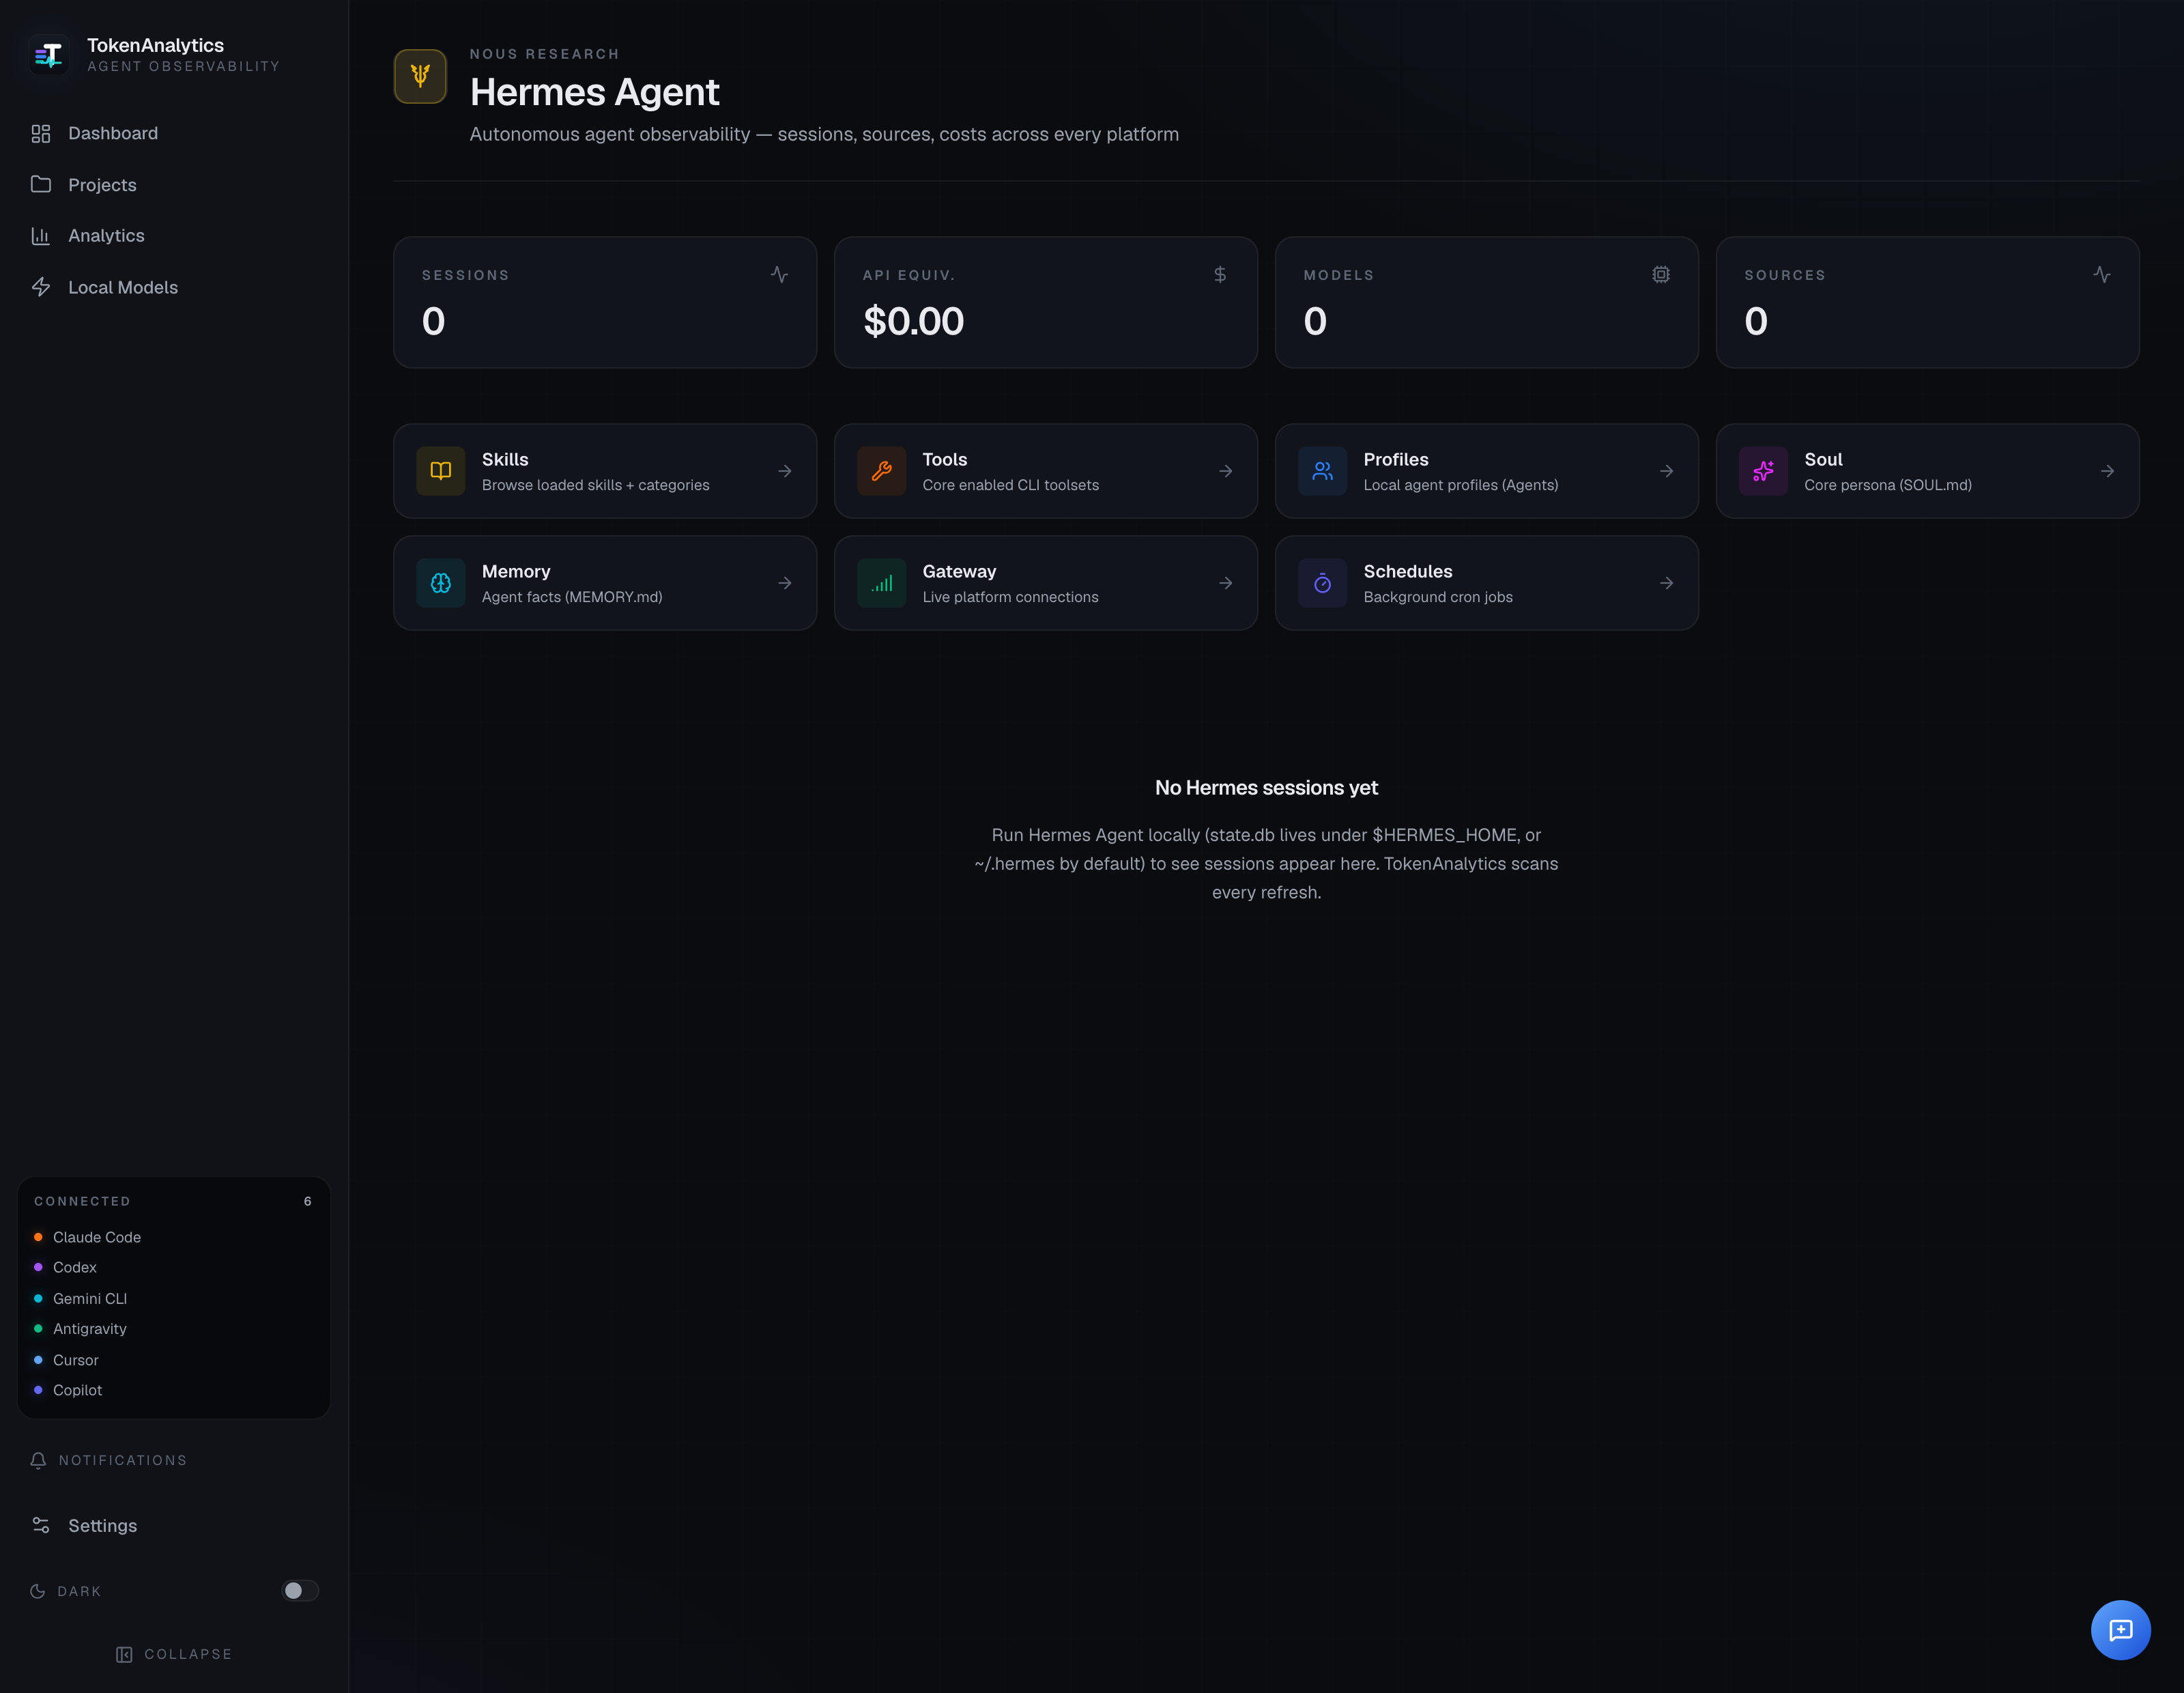Open Schedules via its arrow
Viewport: 2184px width, 1693px height.
pos(1667,583)
